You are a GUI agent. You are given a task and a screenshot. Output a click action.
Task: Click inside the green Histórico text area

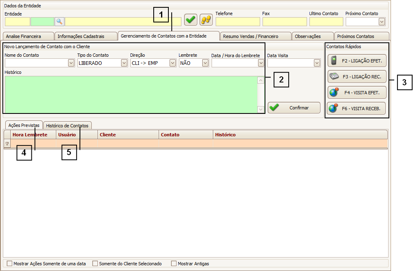click(130, 95)
